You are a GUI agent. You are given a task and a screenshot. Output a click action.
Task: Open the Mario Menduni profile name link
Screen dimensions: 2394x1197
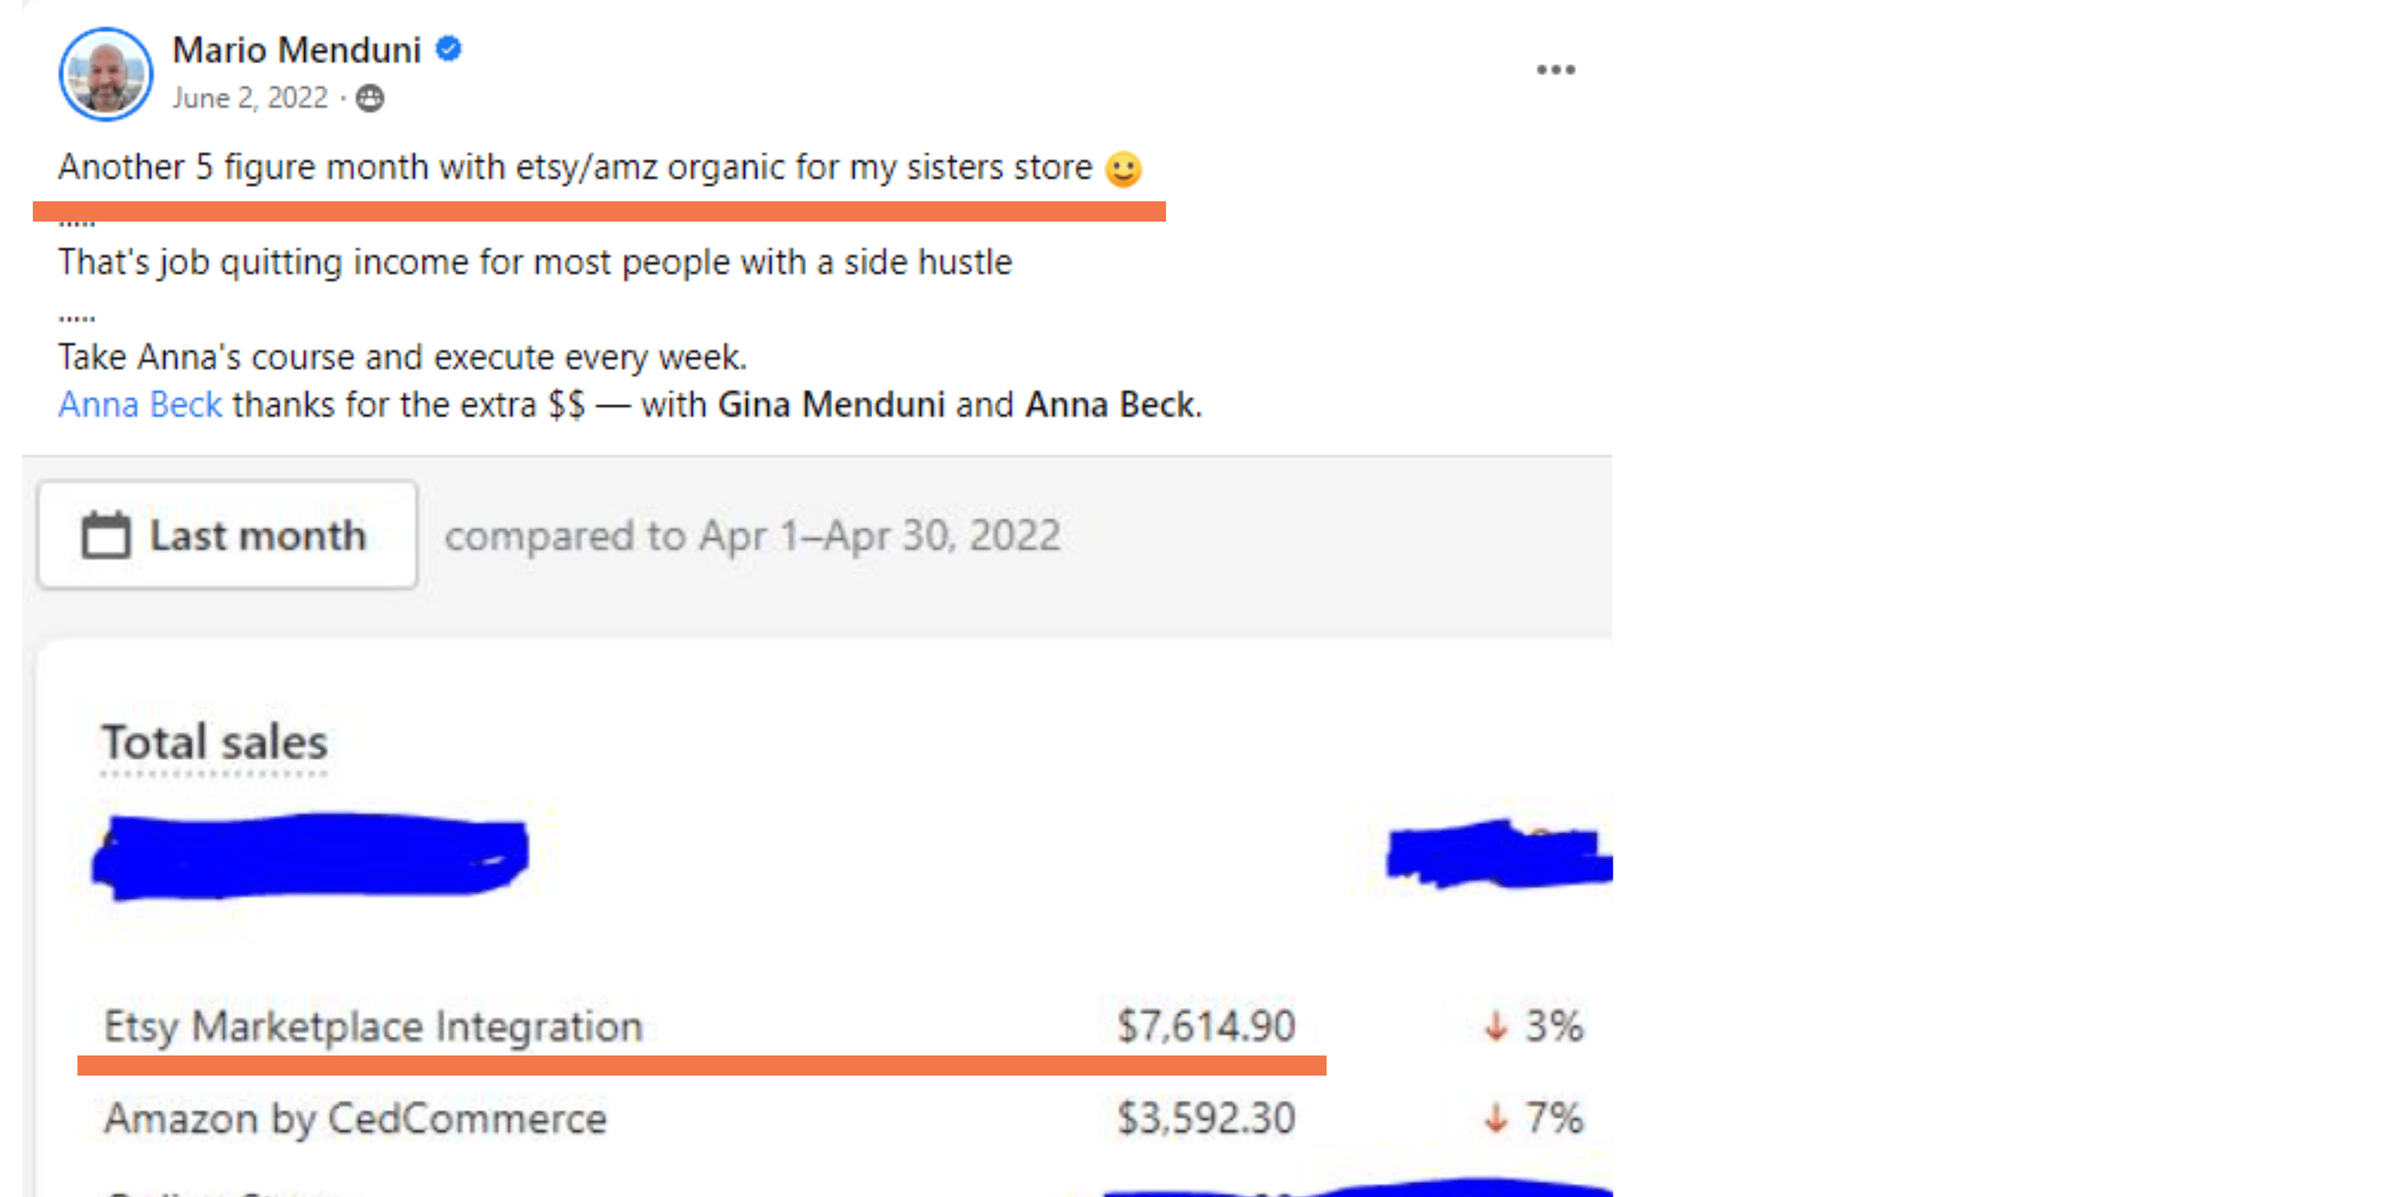tap(297, 50)
